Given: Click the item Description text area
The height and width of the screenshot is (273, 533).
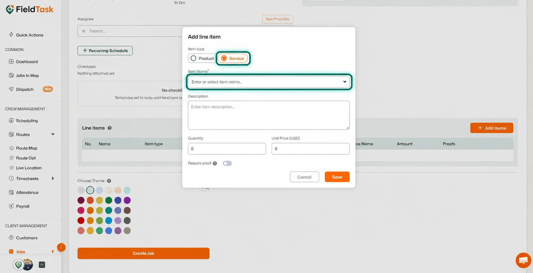Looking at the screenshot, I should (x=269, y=115).
